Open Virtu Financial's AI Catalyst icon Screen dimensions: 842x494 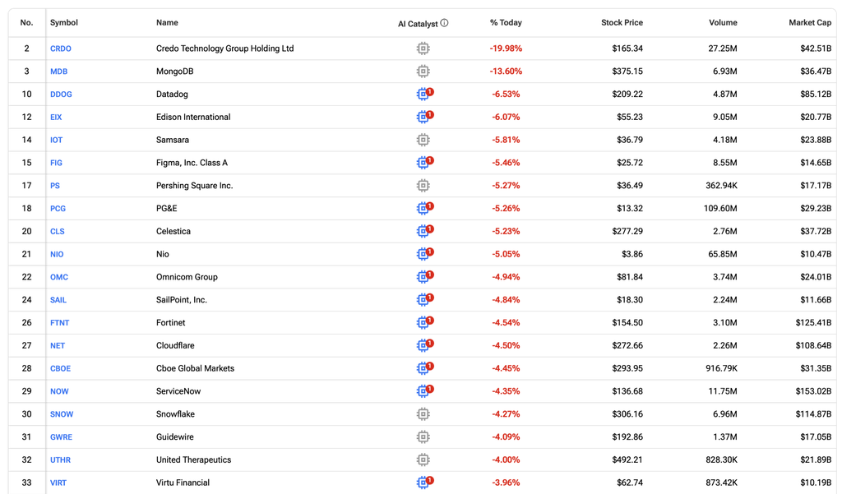425,482
